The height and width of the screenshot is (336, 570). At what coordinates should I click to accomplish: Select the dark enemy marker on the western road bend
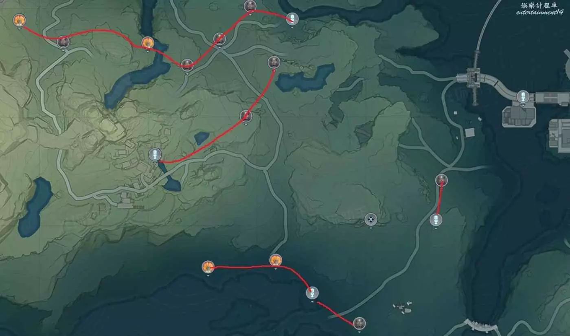(63, 41)
